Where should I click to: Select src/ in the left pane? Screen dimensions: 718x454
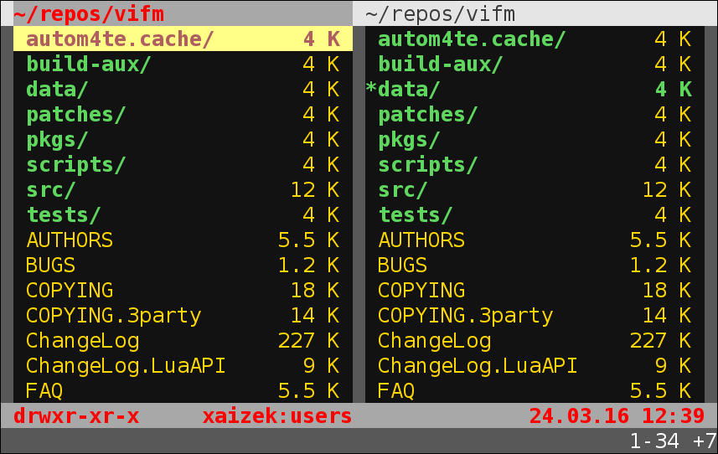point(183,189)
